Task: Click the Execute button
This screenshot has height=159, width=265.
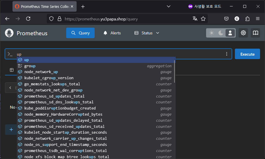Action: [247, 54]
